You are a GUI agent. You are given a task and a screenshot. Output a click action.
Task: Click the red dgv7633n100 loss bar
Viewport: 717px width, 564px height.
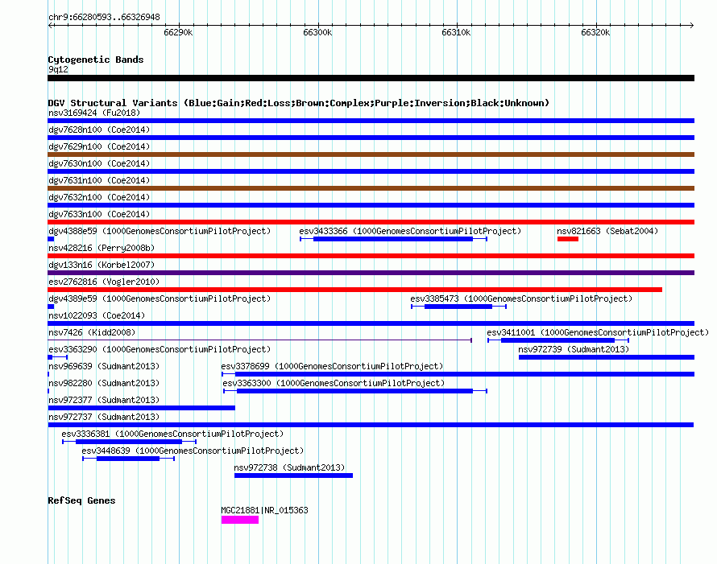pos(371,222)
